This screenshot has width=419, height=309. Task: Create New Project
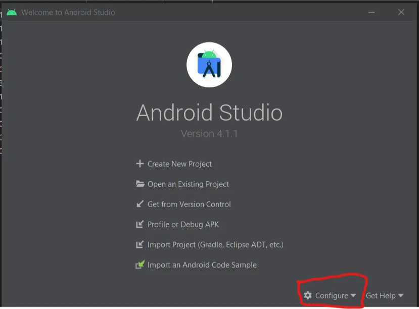179,164
